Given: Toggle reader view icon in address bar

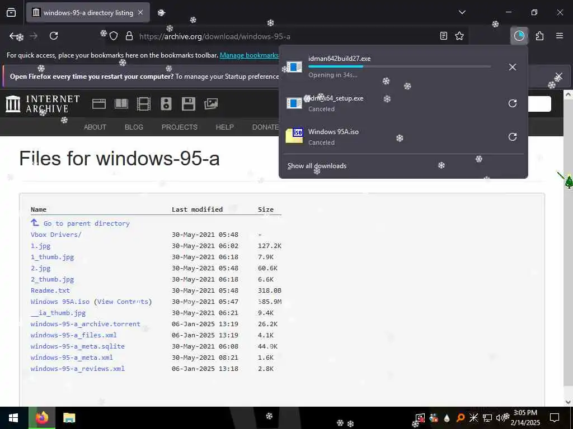Looking at the screenshot, I should [443, 36].
